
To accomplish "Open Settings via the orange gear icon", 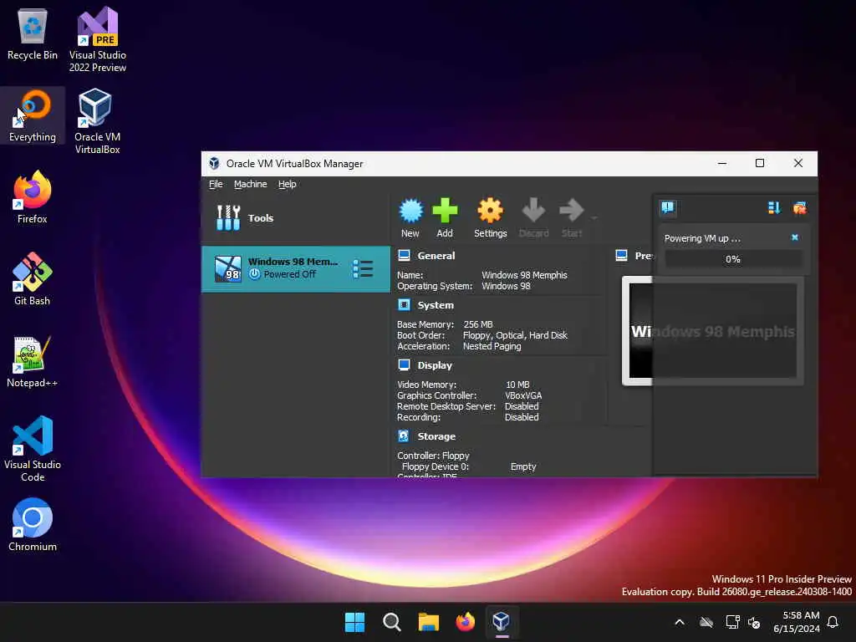I will pos(490,218).
